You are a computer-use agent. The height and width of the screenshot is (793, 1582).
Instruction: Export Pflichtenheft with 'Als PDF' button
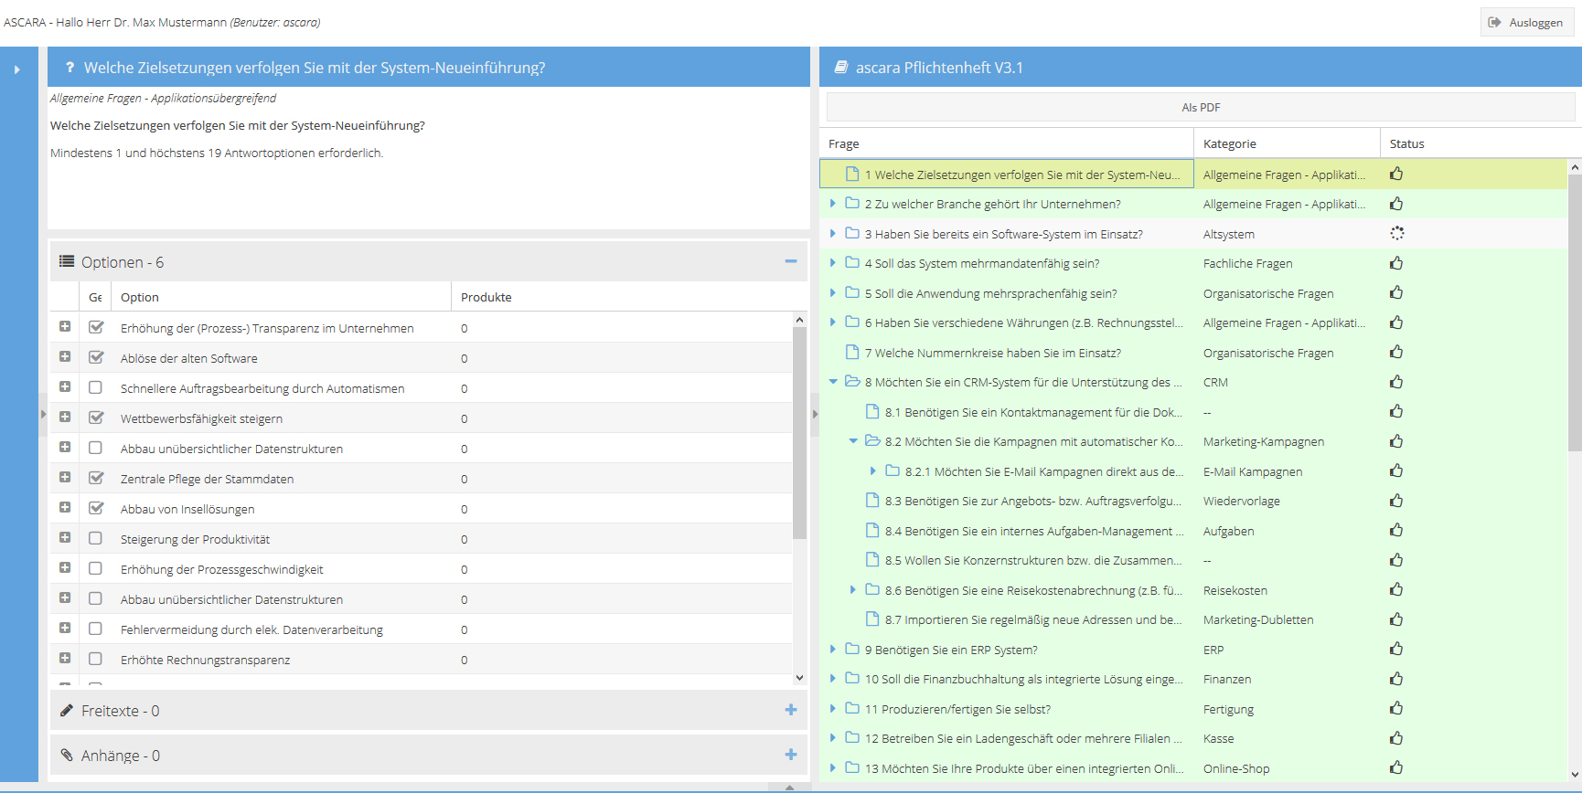coord(1200,107)
